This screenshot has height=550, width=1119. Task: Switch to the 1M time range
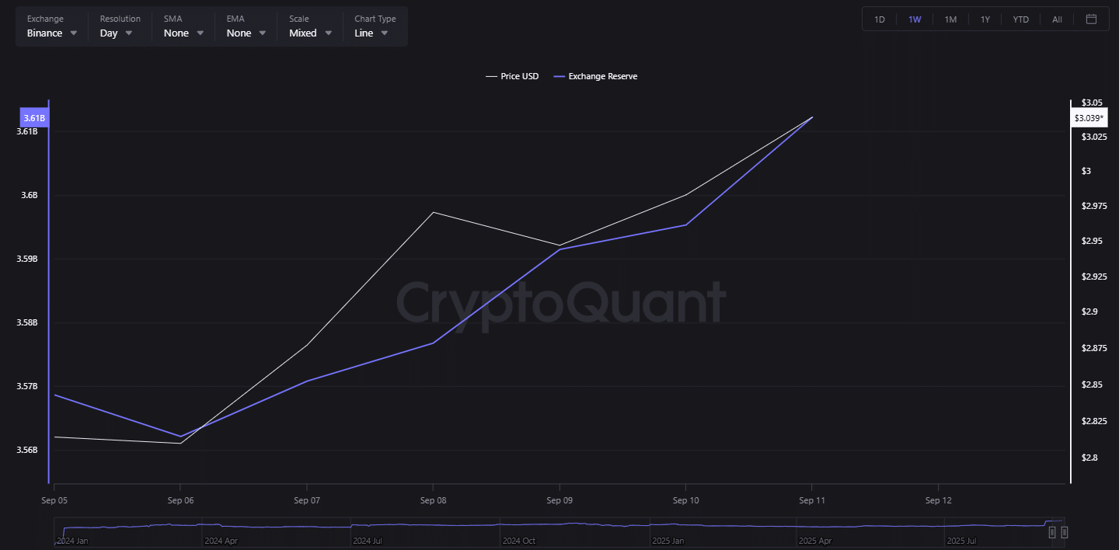[950, 19]
